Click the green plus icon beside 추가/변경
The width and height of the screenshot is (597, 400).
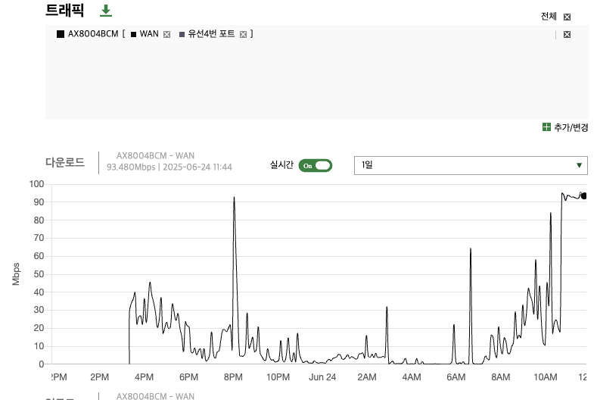[546, 127]
